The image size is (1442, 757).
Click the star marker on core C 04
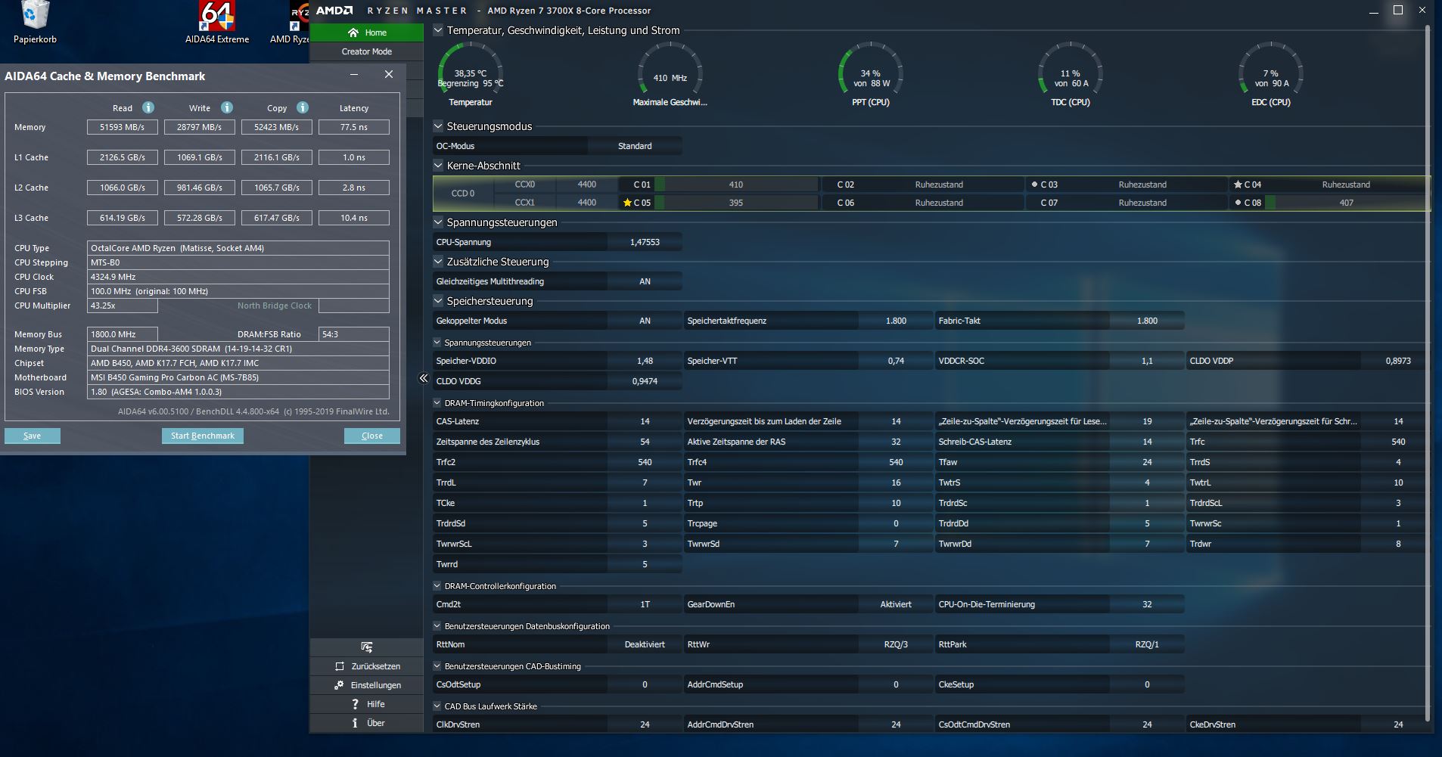click(x=1238, y=185)
